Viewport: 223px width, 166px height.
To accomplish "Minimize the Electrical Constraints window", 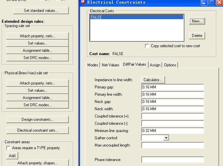I will point(204,2).
